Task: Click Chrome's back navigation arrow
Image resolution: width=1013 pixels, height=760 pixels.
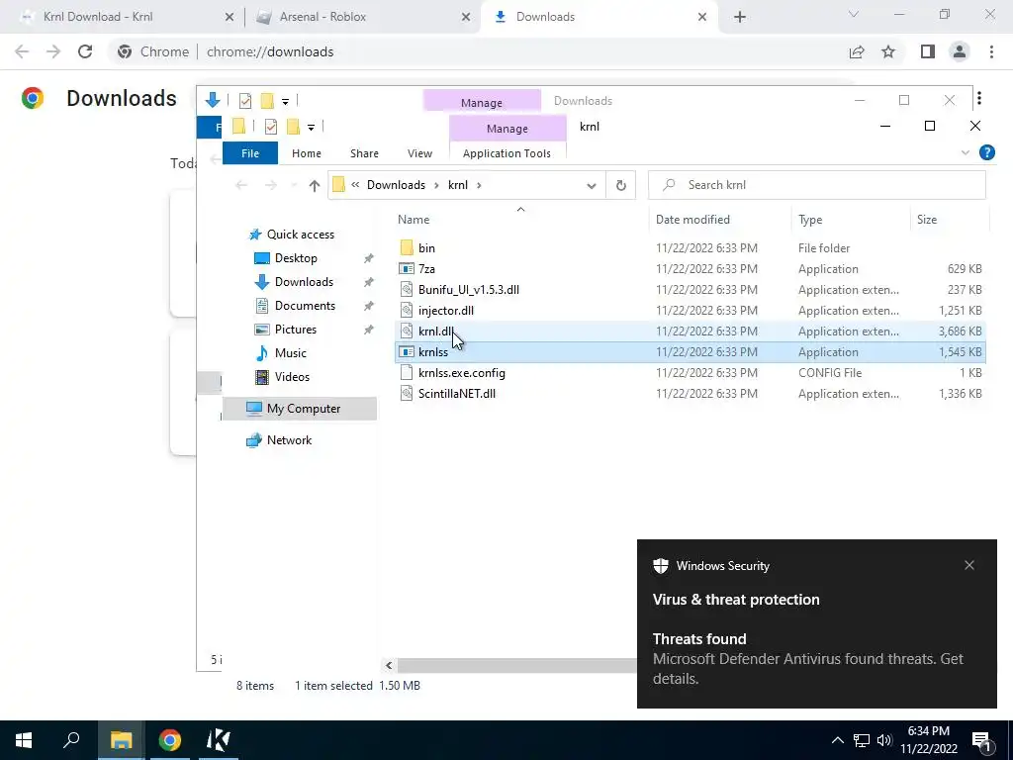Action: (x=22, y=51)
